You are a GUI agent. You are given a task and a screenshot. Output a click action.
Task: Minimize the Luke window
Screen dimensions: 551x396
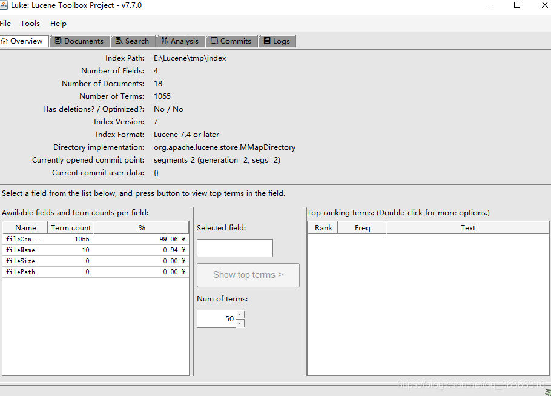tap(490, 5)
